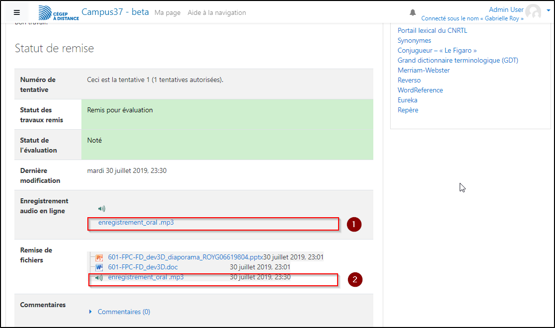Open the Portail lexical du CNRTL link

(432, 30)
